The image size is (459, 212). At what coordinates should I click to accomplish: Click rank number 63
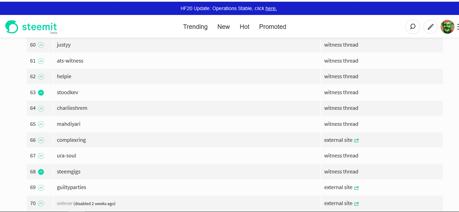[33, 92]
